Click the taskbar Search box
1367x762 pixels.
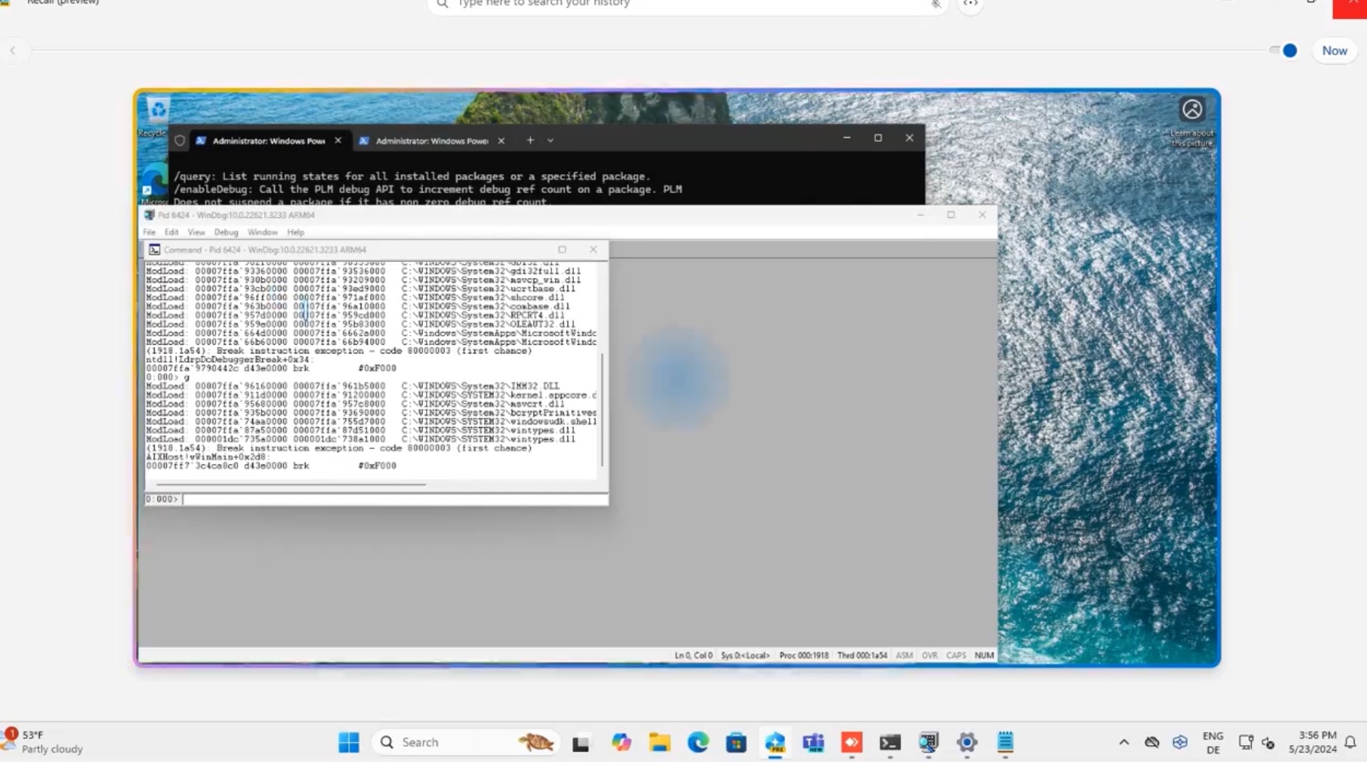pyautogui.click(x=466, y=742)
